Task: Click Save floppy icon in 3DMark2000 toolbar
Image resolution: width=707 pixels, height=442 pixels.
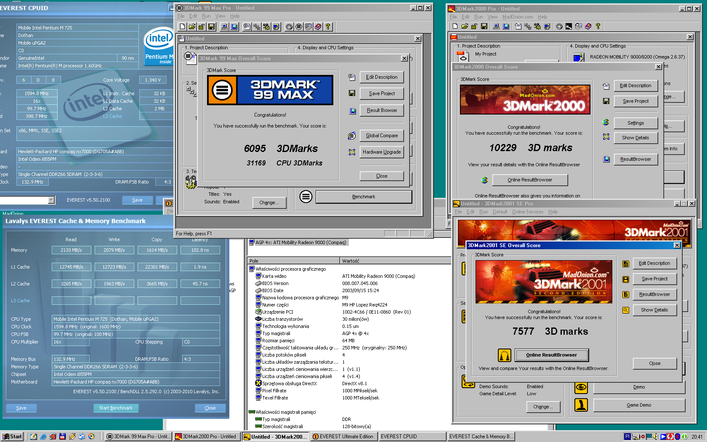Action: tap(484, 26)
